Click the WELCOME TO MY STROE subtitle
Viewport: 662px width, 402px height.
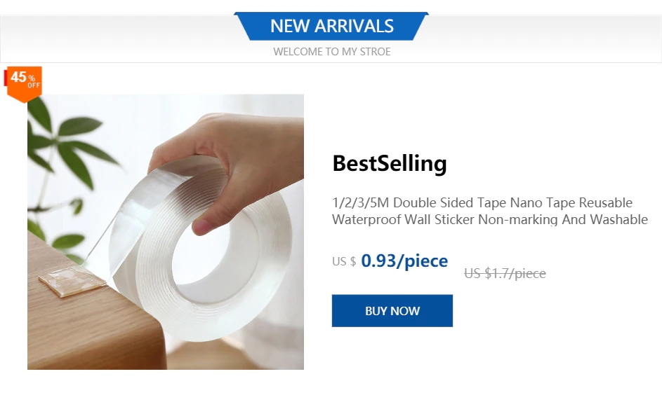coord(331,52)
